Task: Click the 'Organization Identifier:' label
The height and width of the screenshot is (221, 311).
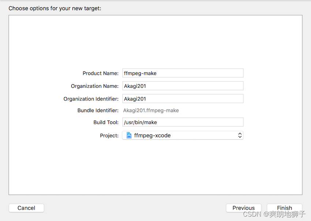Action: (x=91, y=99)
